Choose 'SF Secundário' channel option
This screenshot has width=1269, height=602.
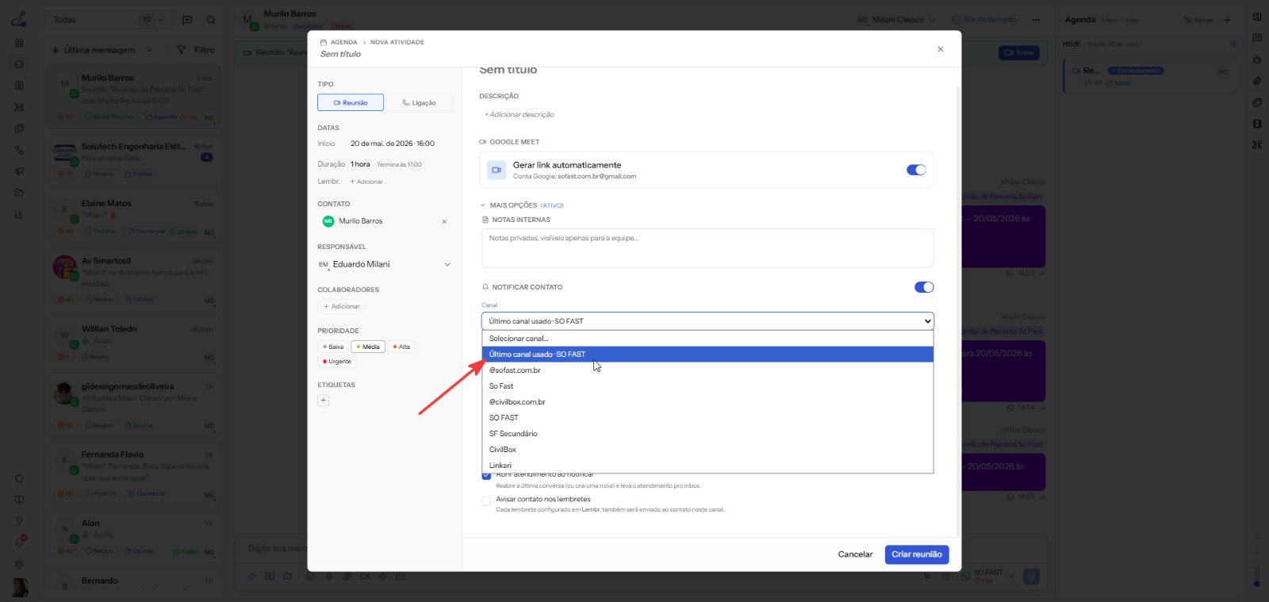coord(707,434)
